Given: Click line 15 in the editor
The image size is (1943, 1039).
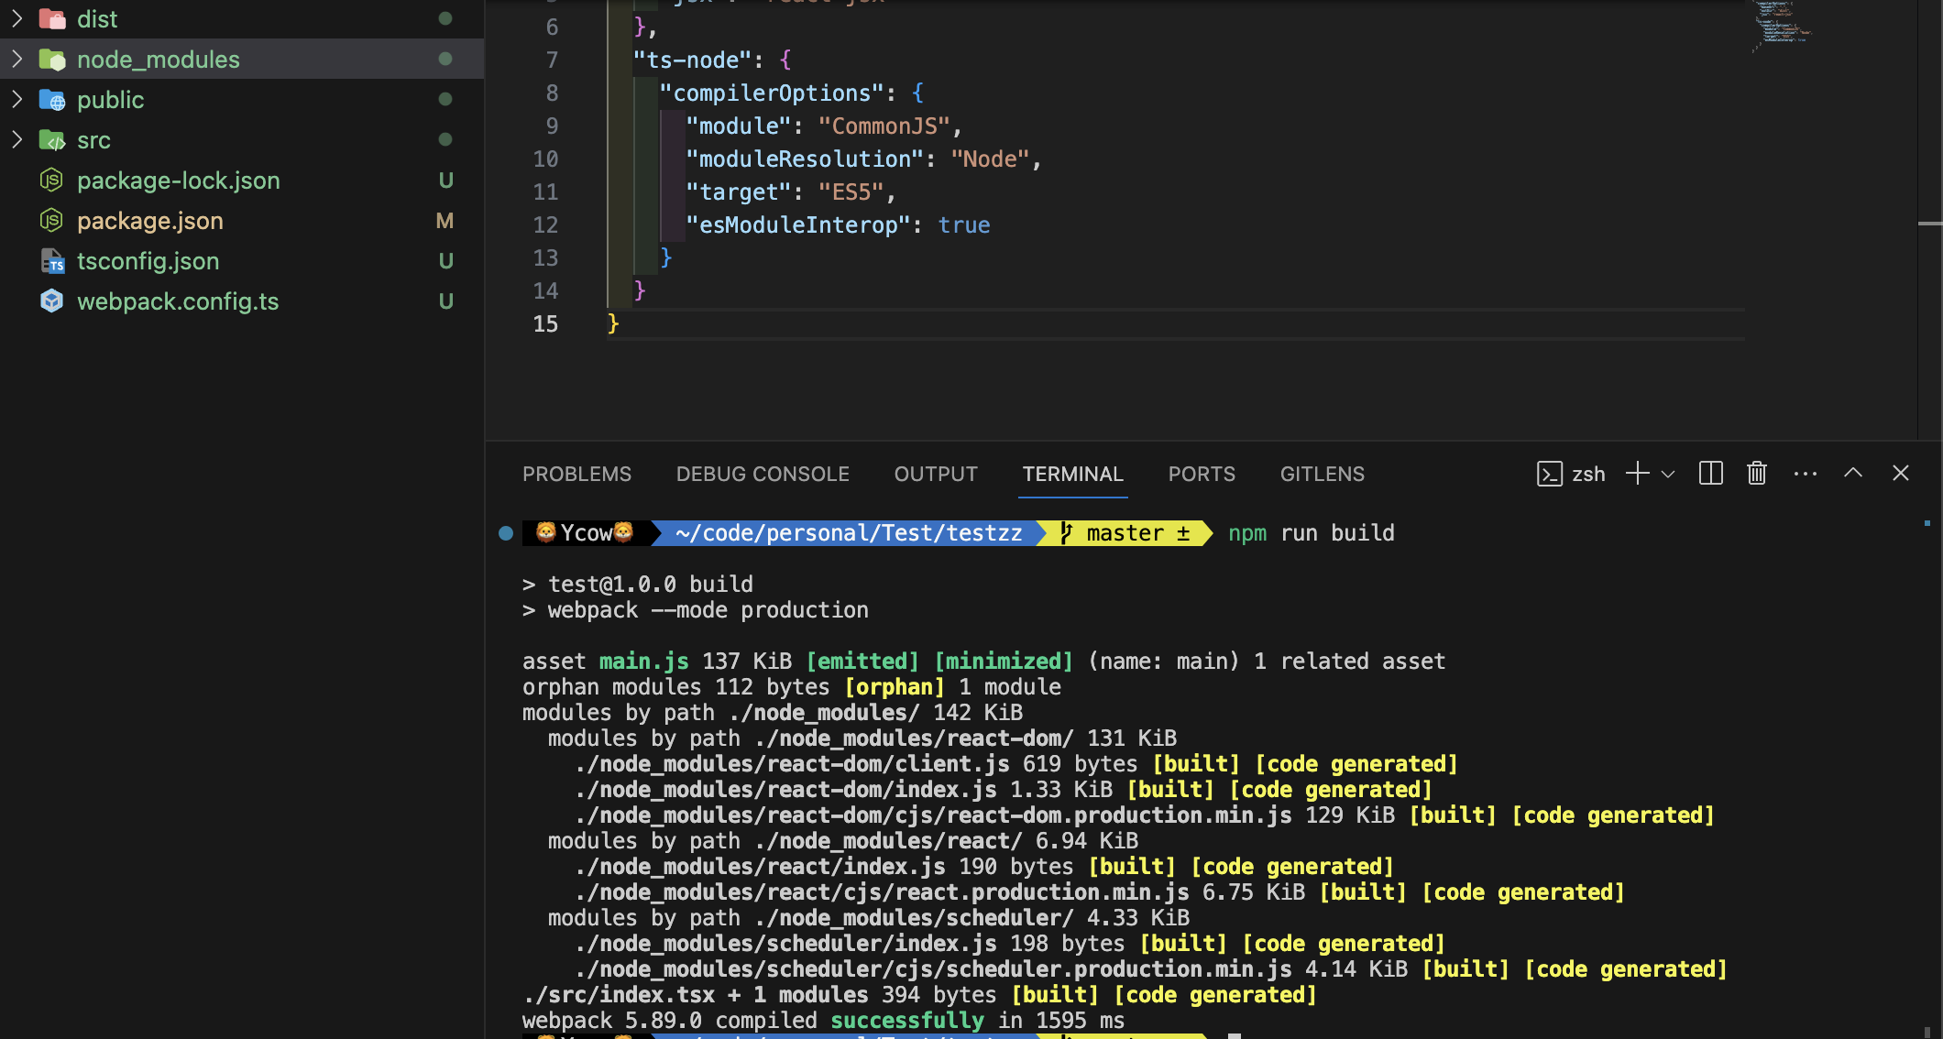Looking at the screenshot, I should [x=825, y=324].
